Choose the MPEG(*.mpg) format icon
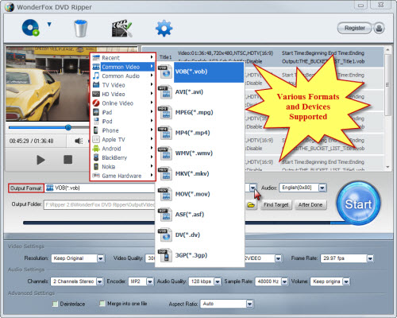Image resolution: width=397 pixels, height=318 pixels. point(165,112)
